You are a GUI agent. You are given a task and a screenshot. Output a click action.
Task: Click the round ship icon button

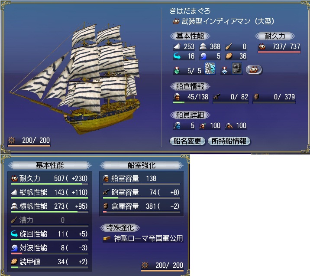(x=254, y=69)
